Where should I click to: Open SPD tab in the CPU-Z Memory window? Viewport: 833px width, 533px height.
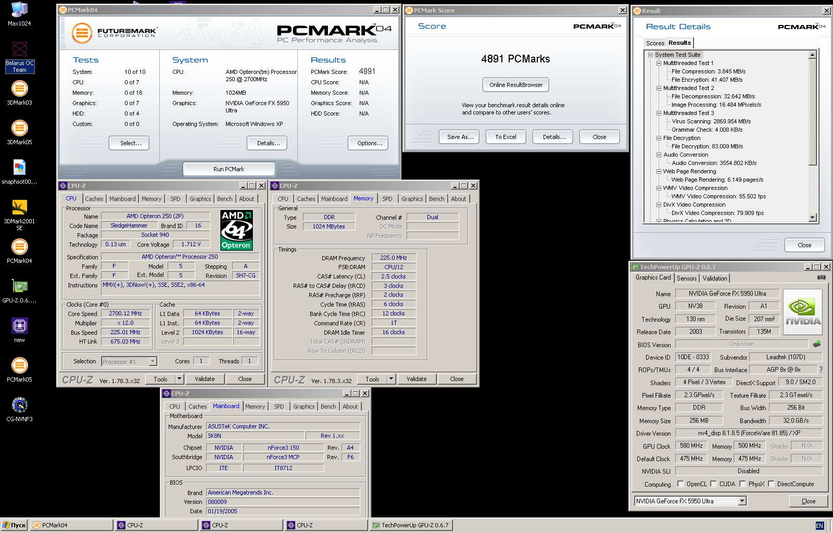pos(387,199)
